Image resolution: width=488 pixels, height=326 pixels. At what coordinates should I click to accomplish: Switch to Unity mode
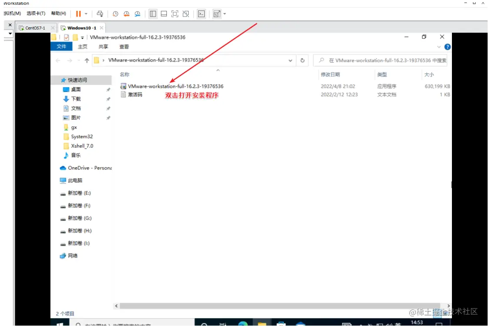click(x=186, y=14)
